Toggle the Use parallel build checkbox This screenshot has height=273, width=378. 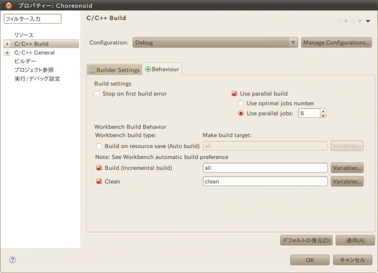point(234,94)
